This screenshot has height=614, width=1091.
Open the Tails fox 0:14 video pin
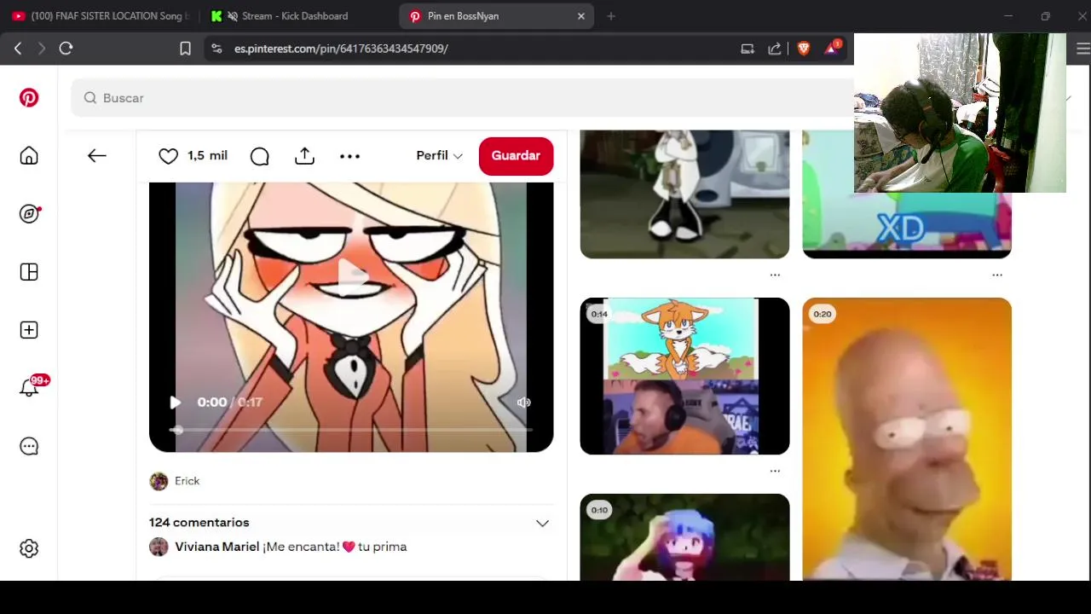click(684, 376)
